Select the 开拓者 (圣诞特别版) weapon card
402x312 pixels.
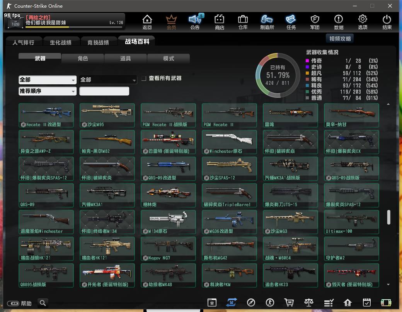point(107,275)
